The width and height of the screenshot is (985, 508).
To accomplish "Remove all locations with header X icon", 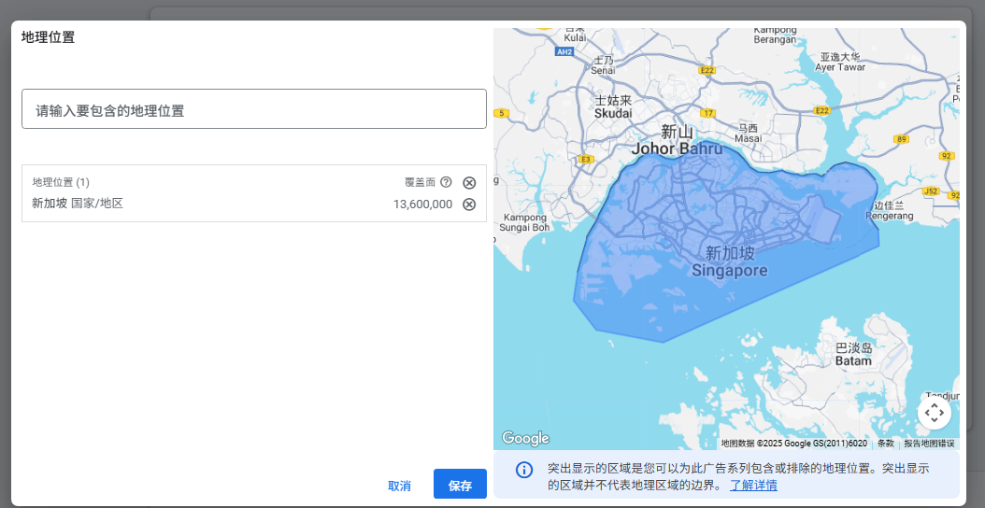I will click(469, 183).
